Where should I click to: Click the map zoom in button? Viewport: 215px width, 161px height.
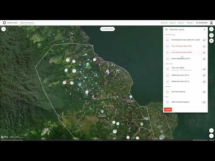click(211, 131)
